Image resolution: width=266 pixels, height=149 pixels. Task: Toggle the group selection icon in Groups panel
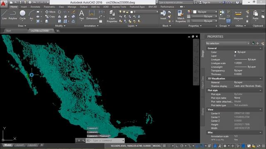pyautogui.click(x=228, y=21)
